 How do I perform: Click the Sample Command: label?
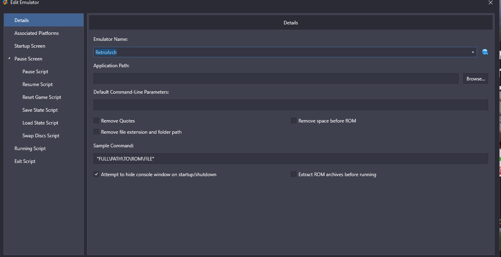pyautogui.click(x=114, y=146)
